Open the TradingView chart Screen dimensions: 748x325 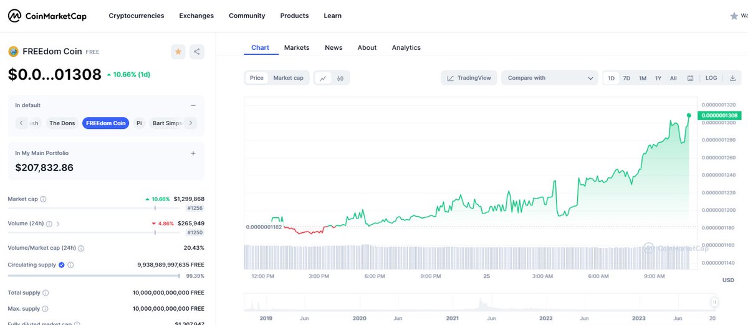(x=469, y=78)
